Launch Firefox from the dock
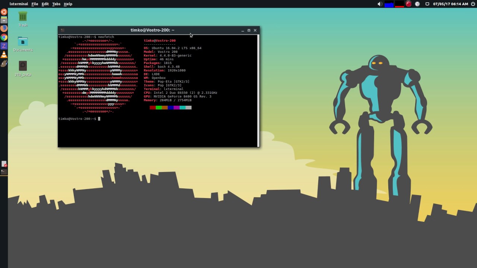 point(4,28)
